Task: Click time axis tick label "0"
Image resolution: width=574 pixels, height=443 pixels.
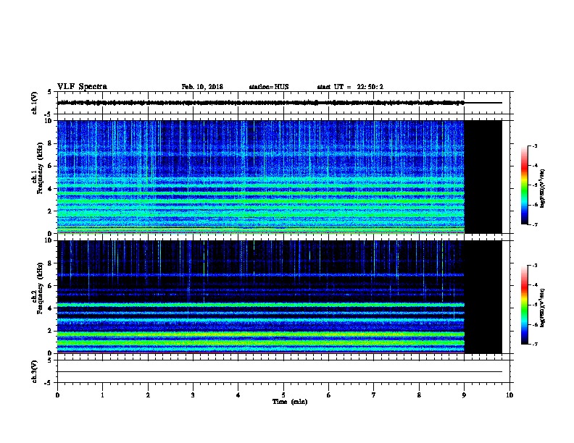Action: pyautogui.click(x=57, y=395)
